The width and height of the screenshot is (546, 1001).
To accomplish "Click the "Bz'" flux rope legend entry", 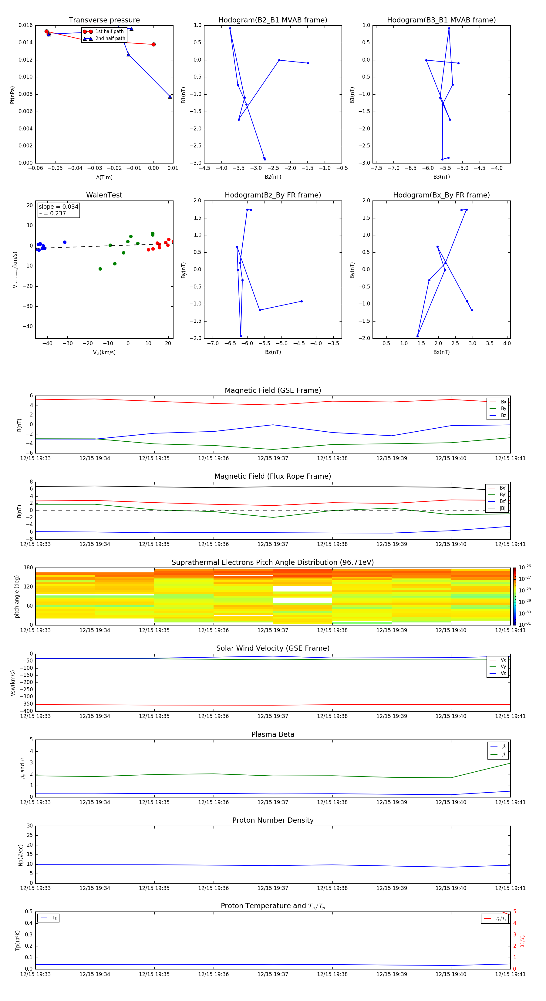I will pos(498,501).
